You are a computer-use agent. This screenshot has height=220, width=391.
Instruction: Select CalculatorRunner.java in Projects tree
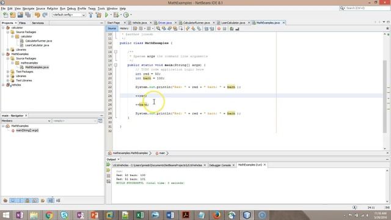38,41
